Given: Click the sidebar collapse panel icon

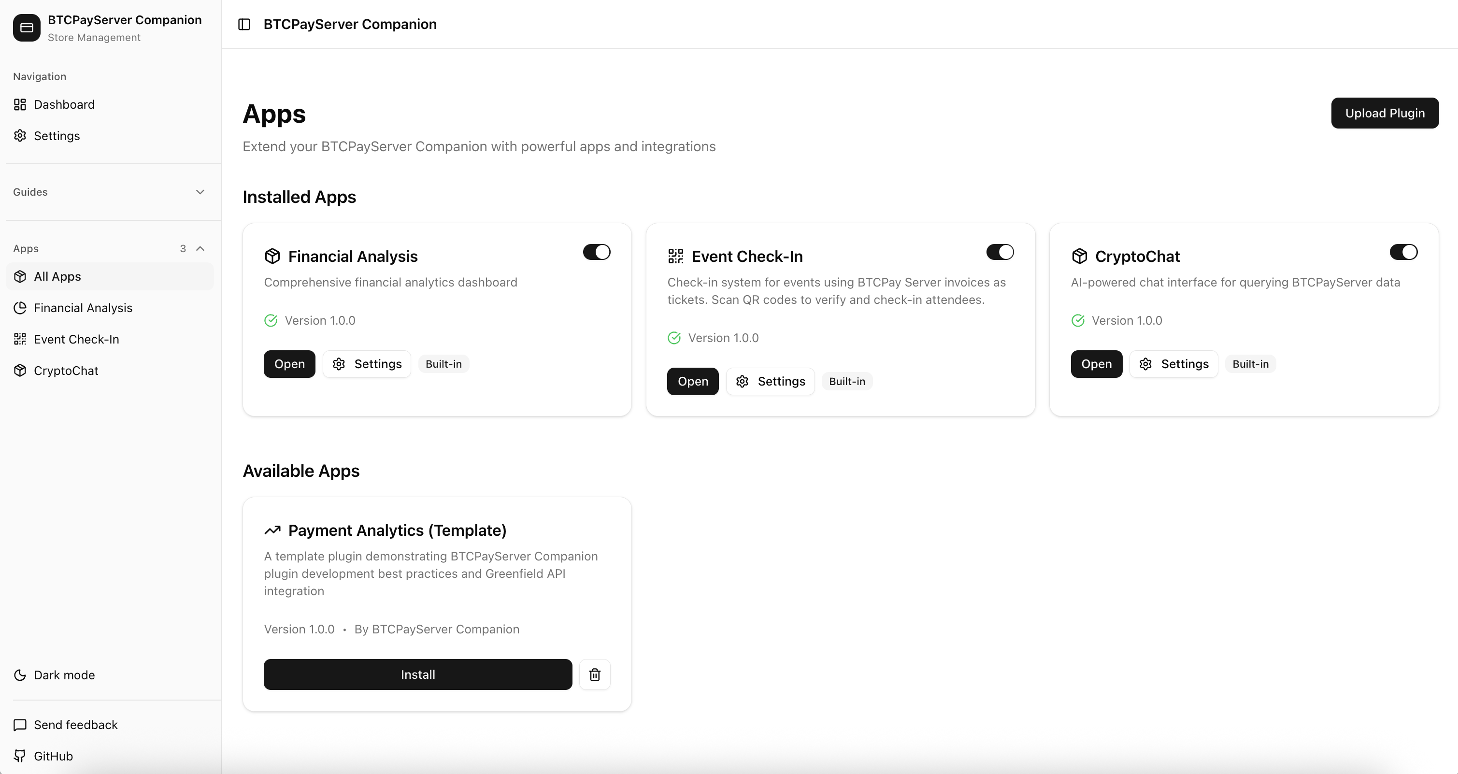Looking at the screenshot, I should [x=244, y=24].
